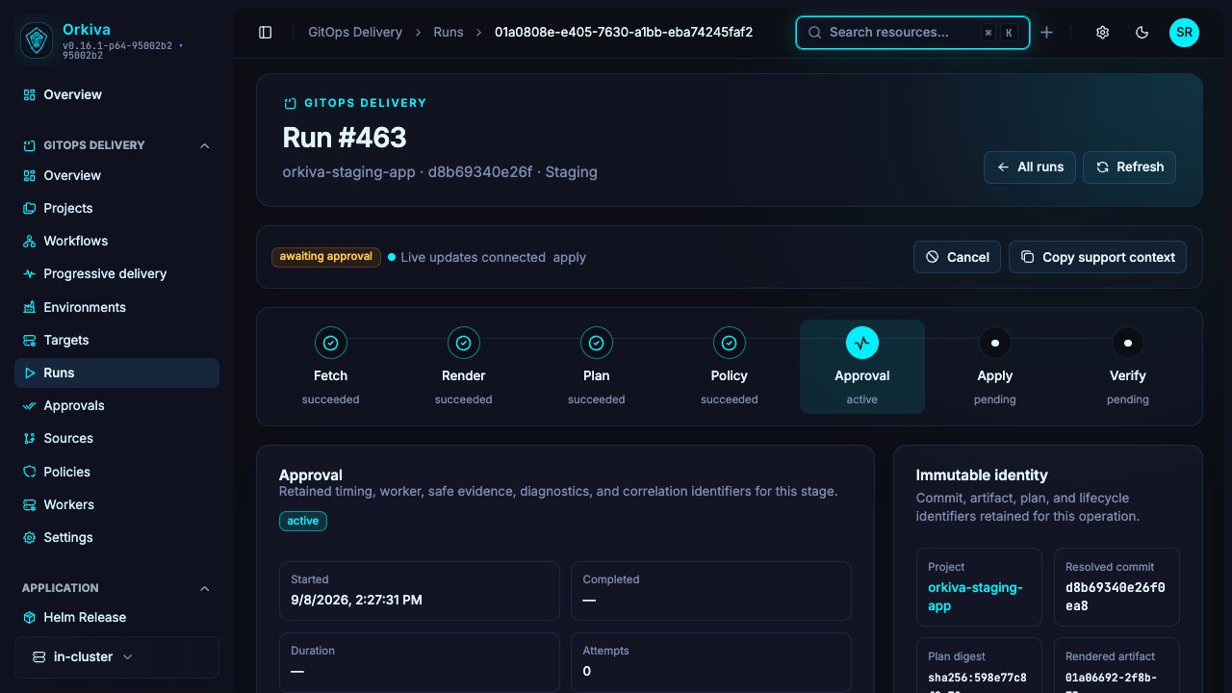Image resolution: width=1232 pixels, height=693 pixels.
Task: Click GitOps Delivery breadcrumb
Action: click(355, 32)
